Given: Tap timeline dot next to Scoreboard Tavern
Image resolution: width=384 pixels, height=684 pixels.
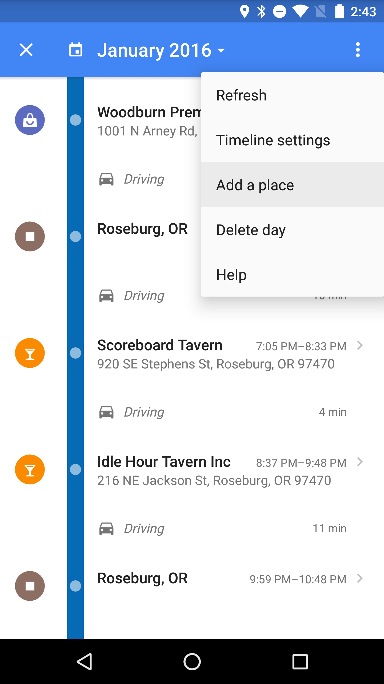Looking at the screenshot, I should pos(75,353).
